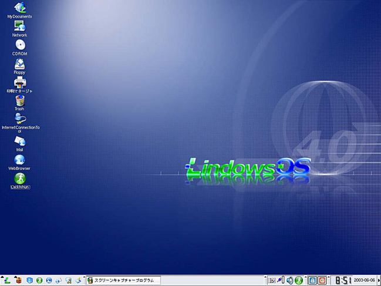Viewport: 381px width, 286px height.
Task: Click the screen capture program taskbar entry
Action: tap(123, 281)
